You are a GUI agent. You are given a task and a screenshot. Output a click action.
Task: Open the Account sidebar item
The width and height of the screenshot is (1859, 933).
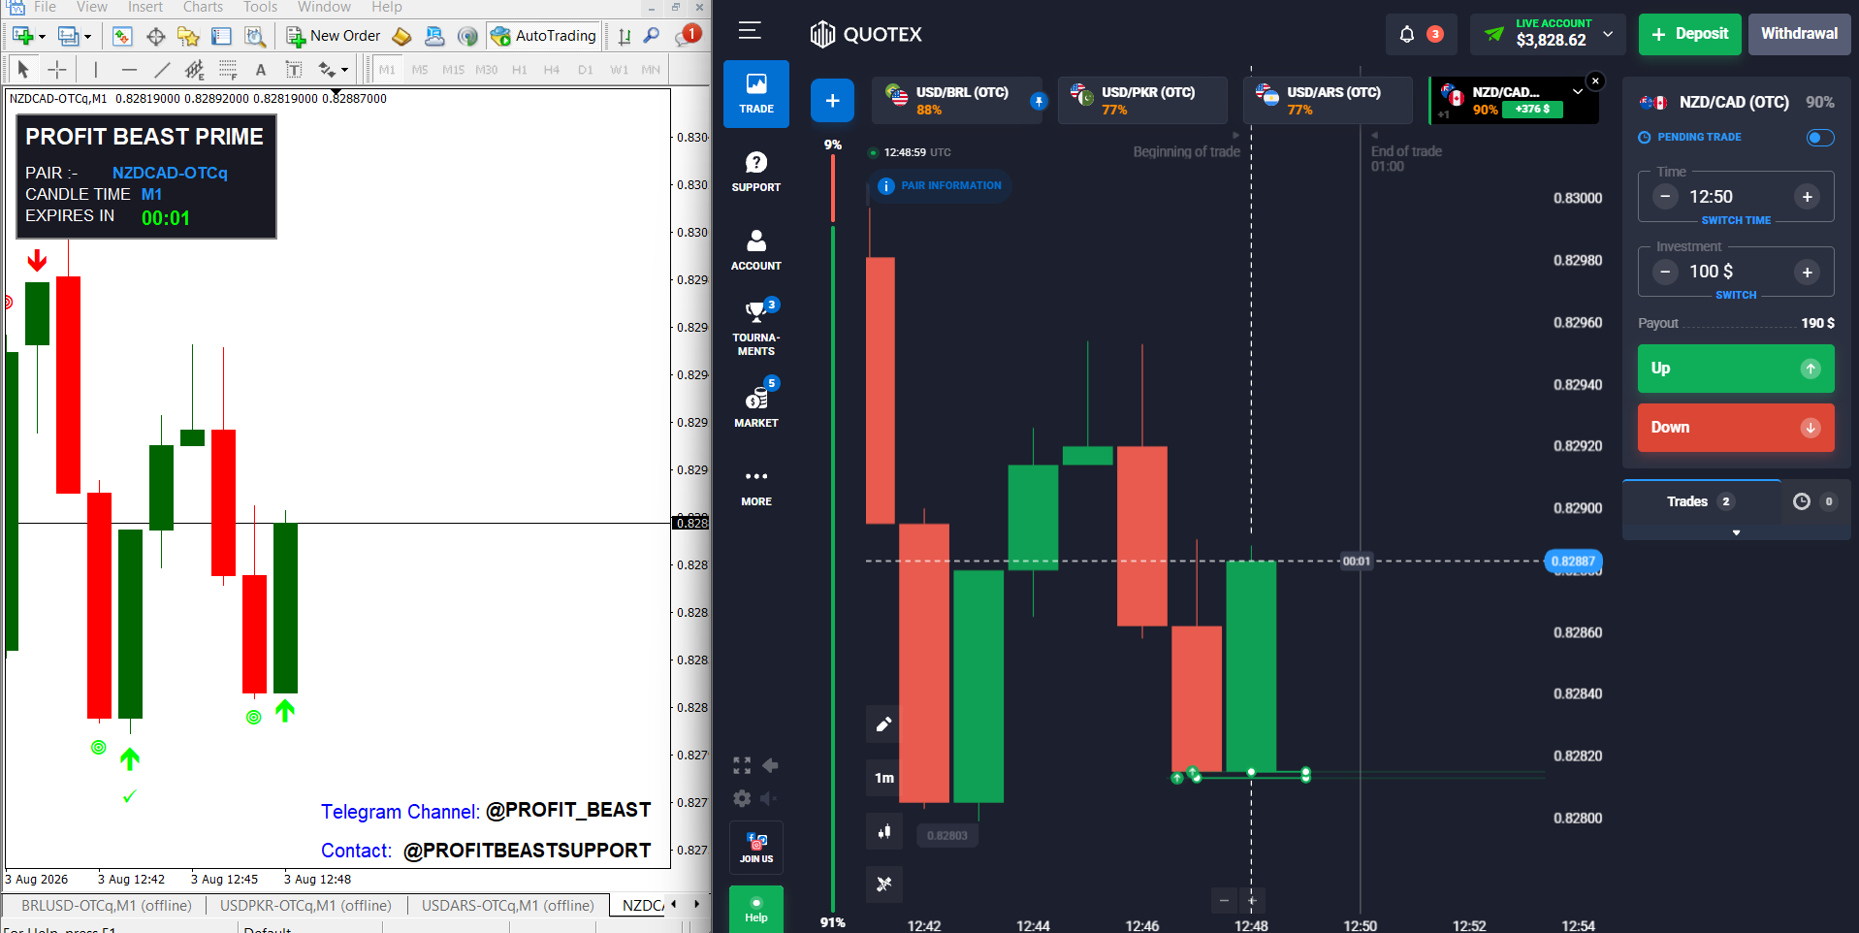pos(756,249)
